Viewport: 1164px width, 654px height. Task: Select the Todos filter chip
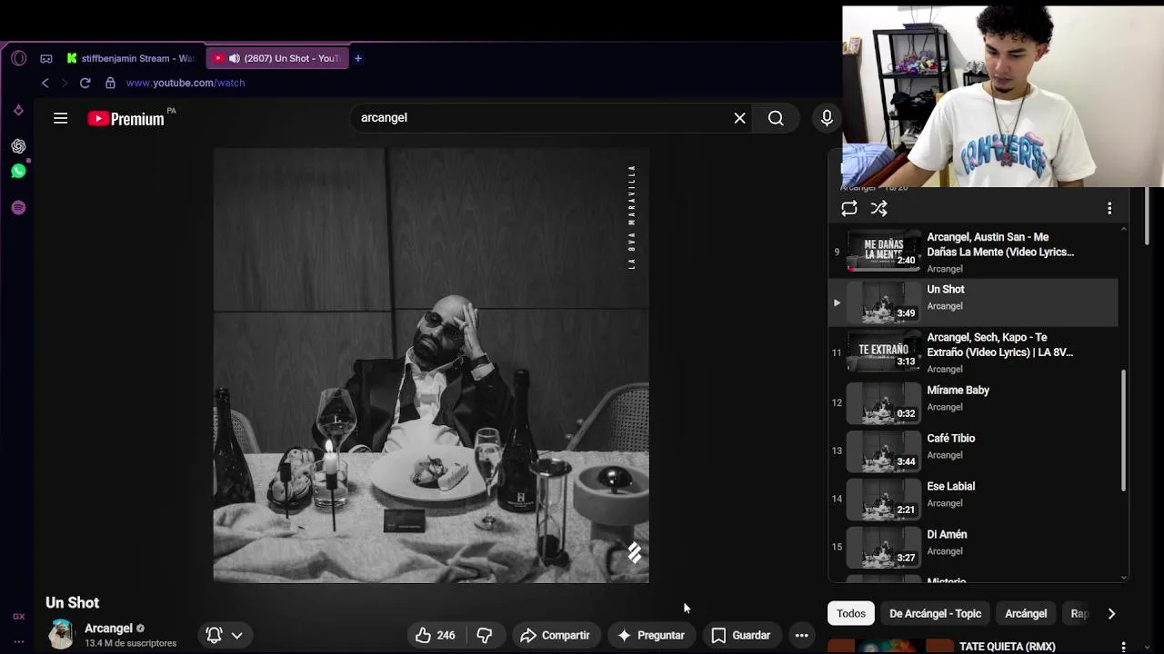(x=851, y=614)
